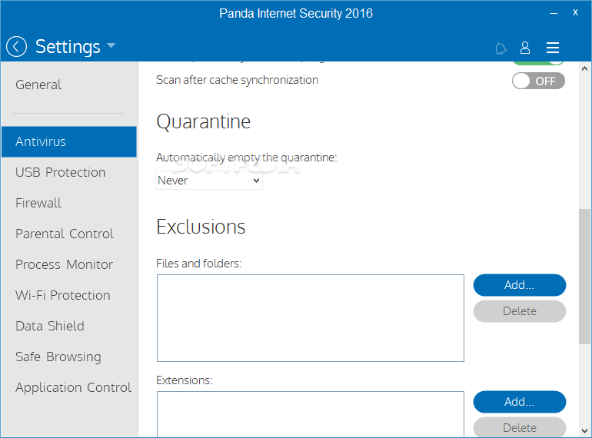Image resolution: width=592 pixels, height=438 pixels.
Task: Open the hamburger menu icon
Action: click(553, 48)
